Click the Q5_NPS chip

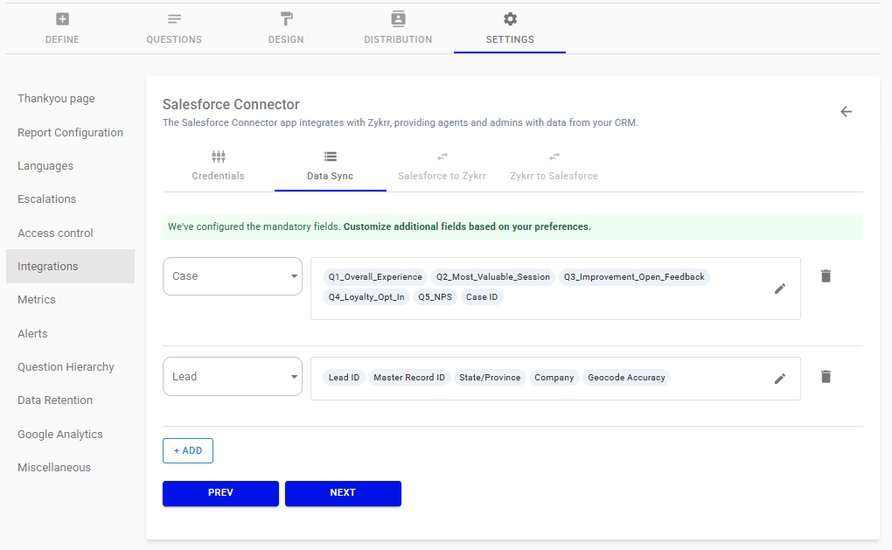[436, 297]
